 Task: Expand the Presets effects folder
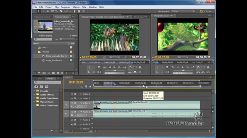34,91
